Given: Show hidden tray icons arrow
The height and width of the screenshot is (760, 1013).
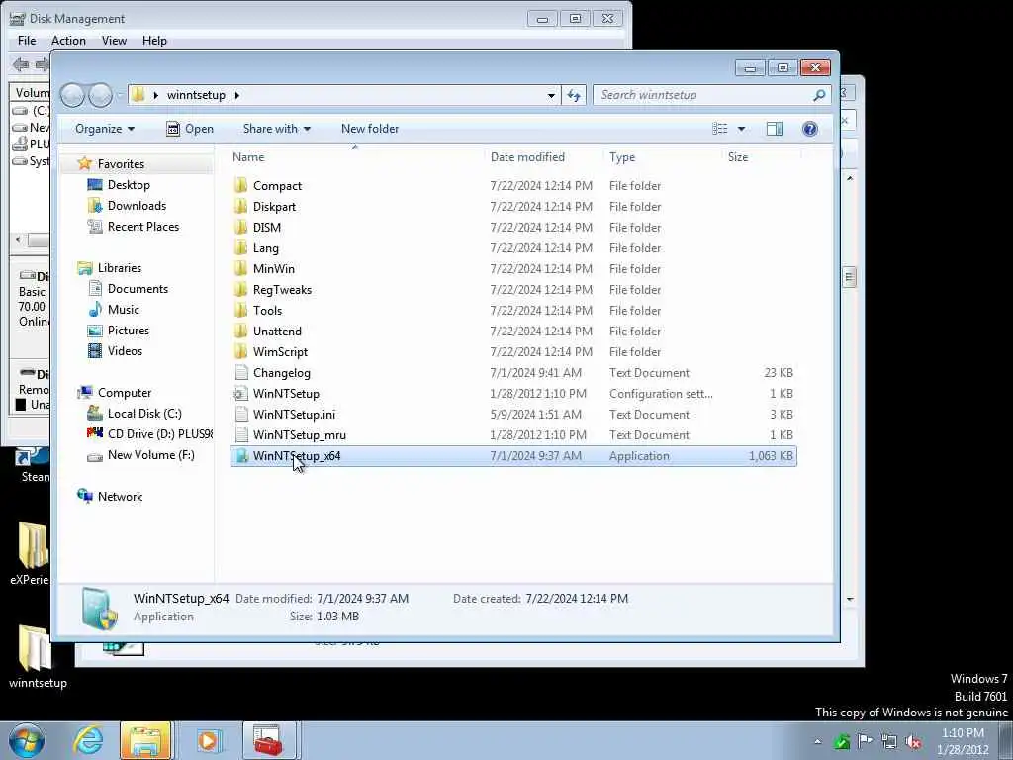Looking at the screenshot, I should [x=817, y=742].
